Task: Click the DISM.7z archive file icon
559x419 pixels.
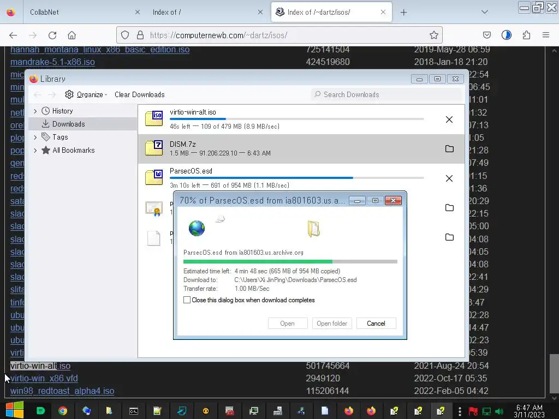Action: click(x=154, y=148)
